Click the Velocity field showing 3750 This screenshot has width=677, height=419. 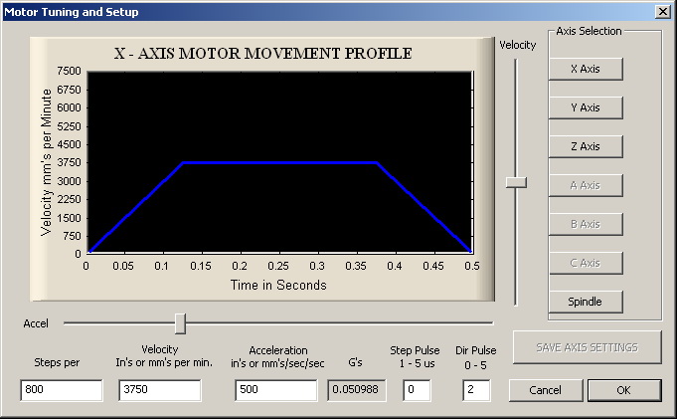coord(160,390)
